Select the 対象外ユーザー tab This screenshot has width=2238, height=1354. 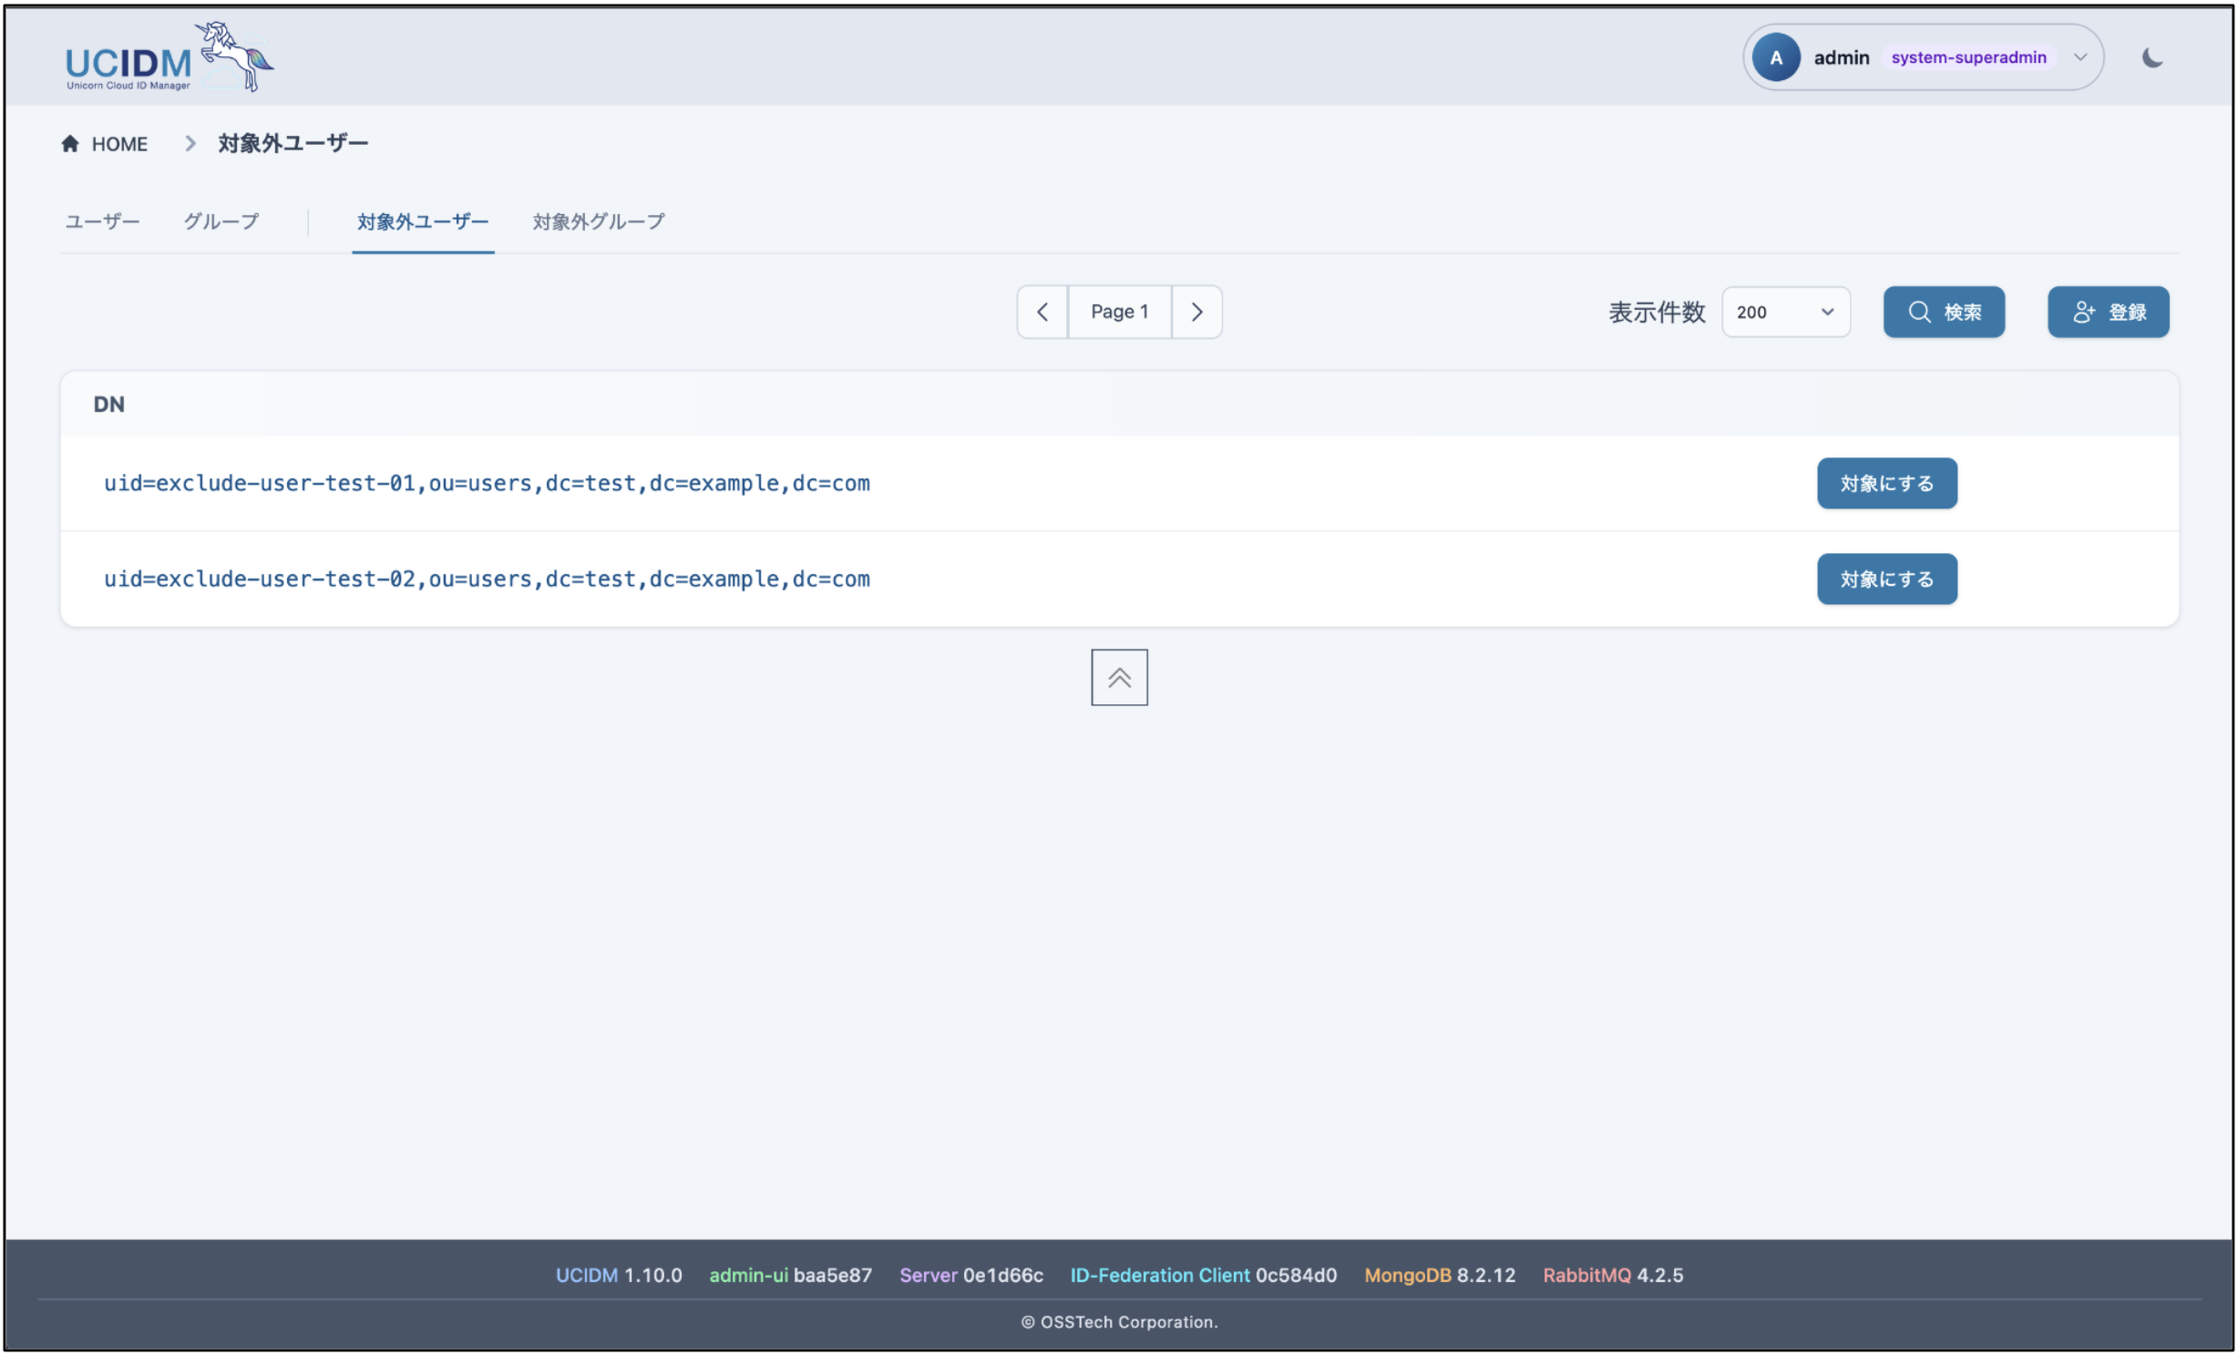[x=423, y=221]
